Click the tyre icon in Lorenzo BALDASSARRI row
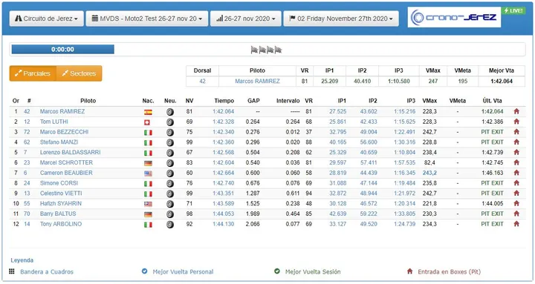Viewport: 535px width, 284px height. [x=170, y=153]
